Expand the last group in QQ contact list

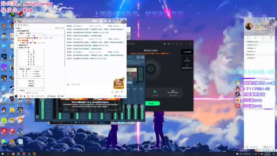[246, 58]
